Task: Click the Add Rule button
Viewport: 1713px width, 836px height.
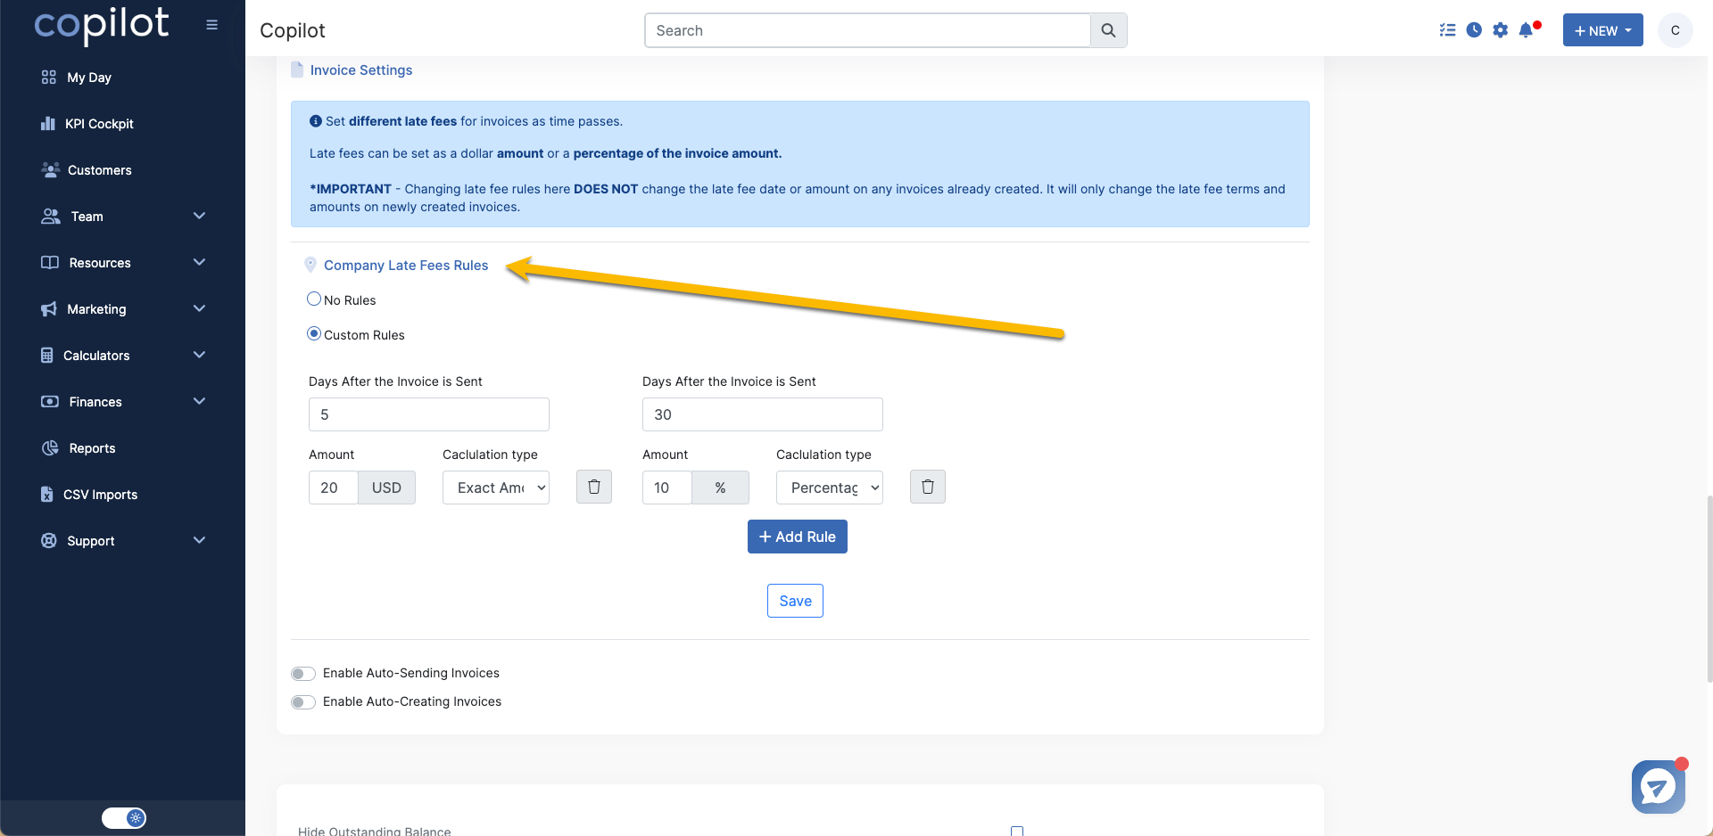Action: [x=798, y=537]
